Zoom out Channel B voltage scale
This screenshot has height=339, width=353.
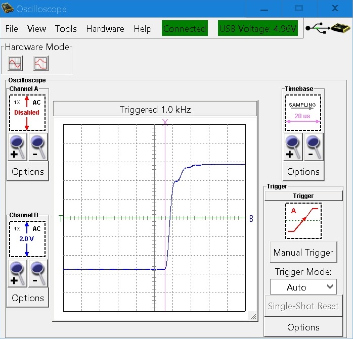pos(39,274)
